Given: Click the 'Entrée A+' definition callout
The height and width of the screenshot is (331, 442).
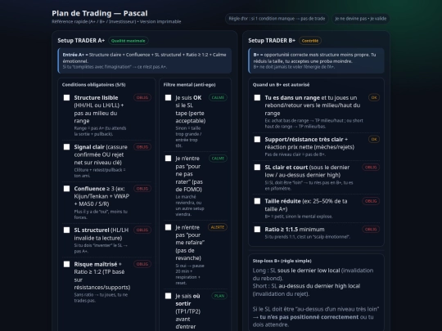Looking at the screenshot, I should click(x=145, y=60).
